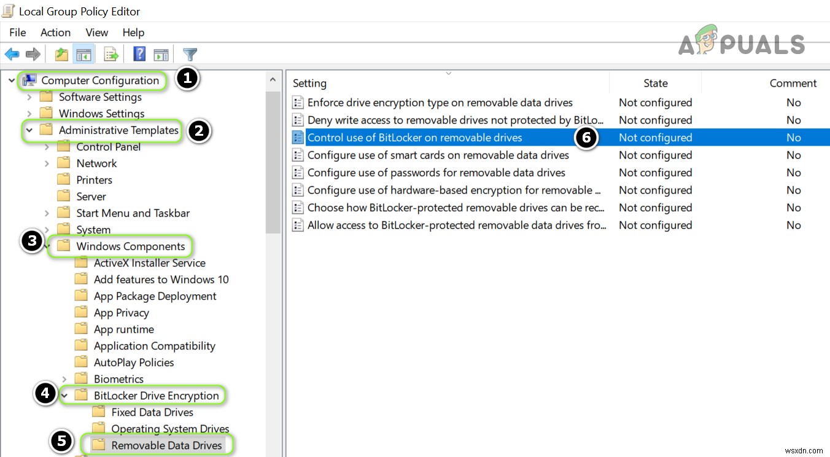Click the Forward navigation arrow

click(x=33, y=54)
